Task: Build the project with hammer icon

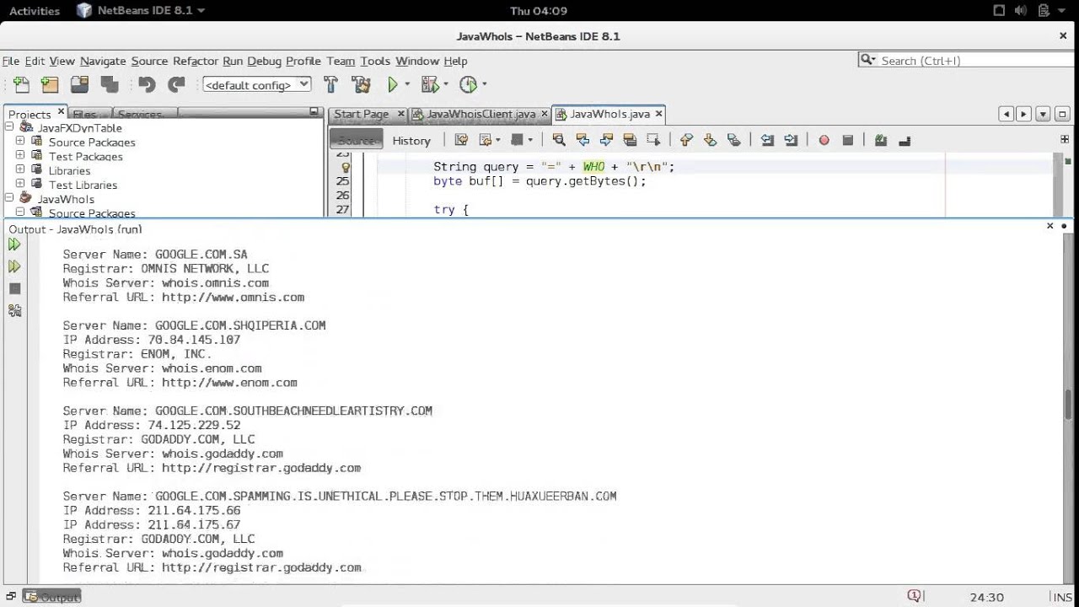Action: click(330, 84)
